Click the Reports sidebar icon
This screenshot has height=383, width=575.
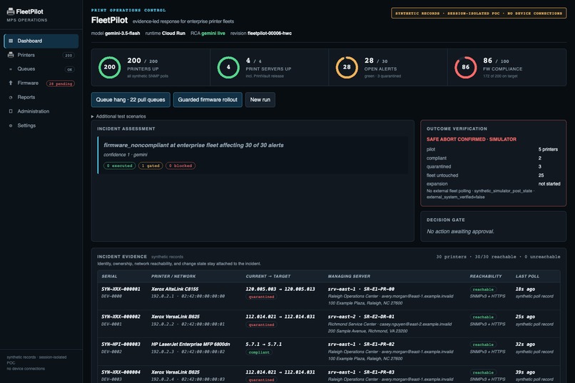click(x=11, y=97)
